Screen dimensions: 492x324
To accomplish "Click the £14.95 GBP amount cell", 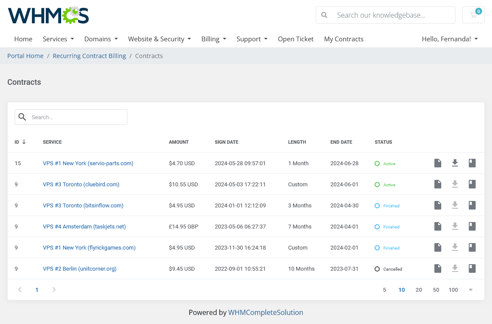I will point(184,226).
